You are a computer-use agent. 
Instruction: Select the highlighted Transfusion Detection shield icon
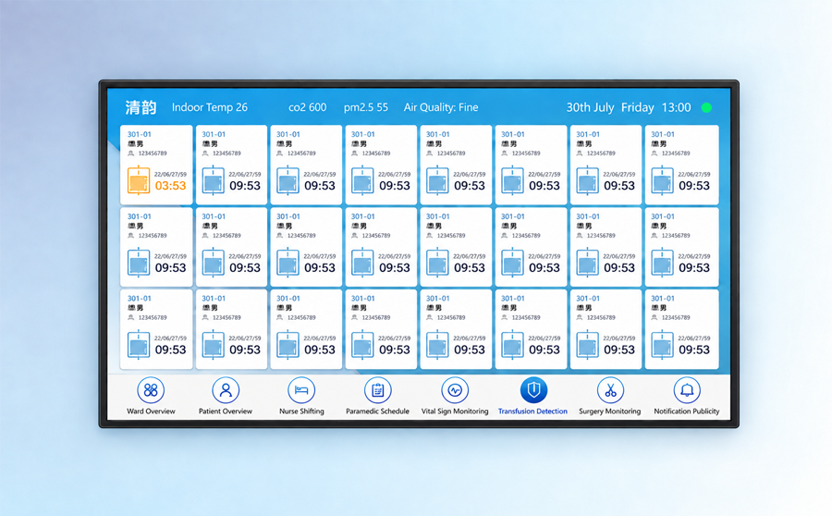coord(533,390)
